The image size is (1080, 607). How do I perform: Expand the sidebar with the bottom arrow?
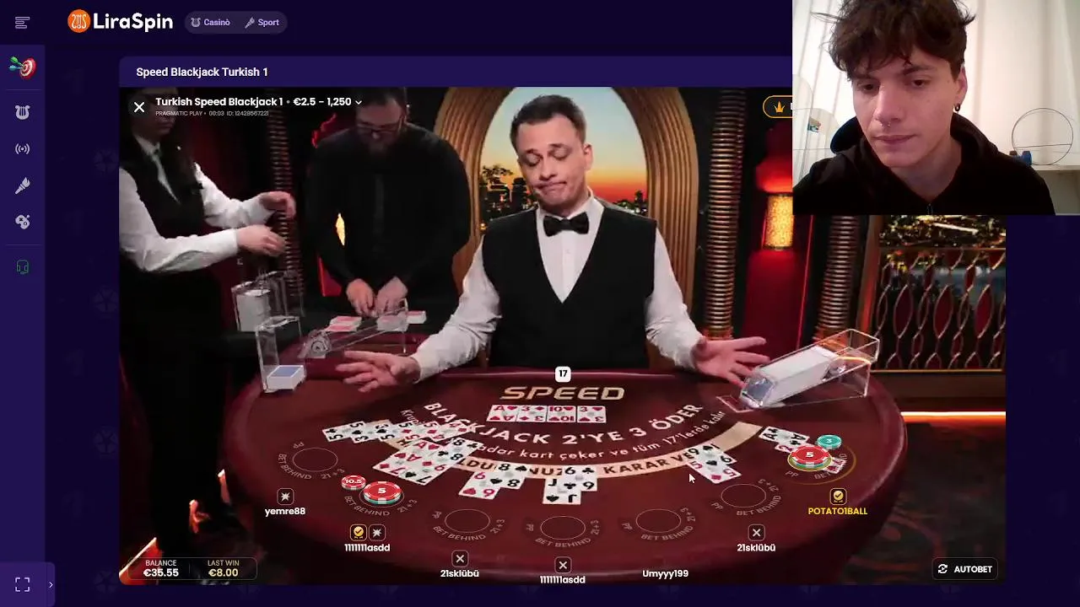[x=51, y=584]
